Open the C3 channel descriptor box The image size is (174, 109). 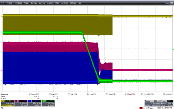click(34, 103)
